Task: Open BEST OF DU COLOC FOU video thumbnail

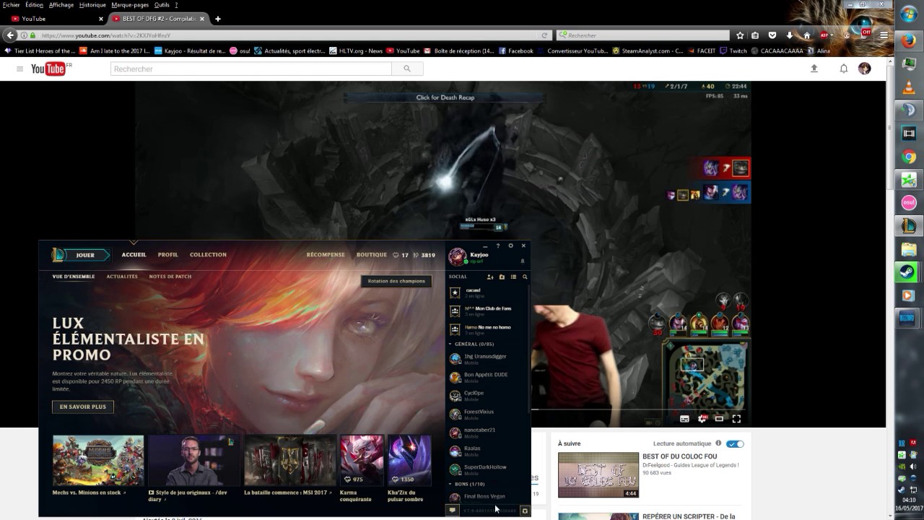Action: (598, 474)
